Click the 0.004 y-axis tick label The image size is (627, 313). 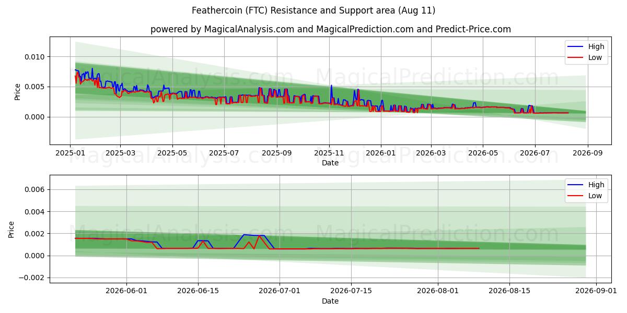(35, 211)
